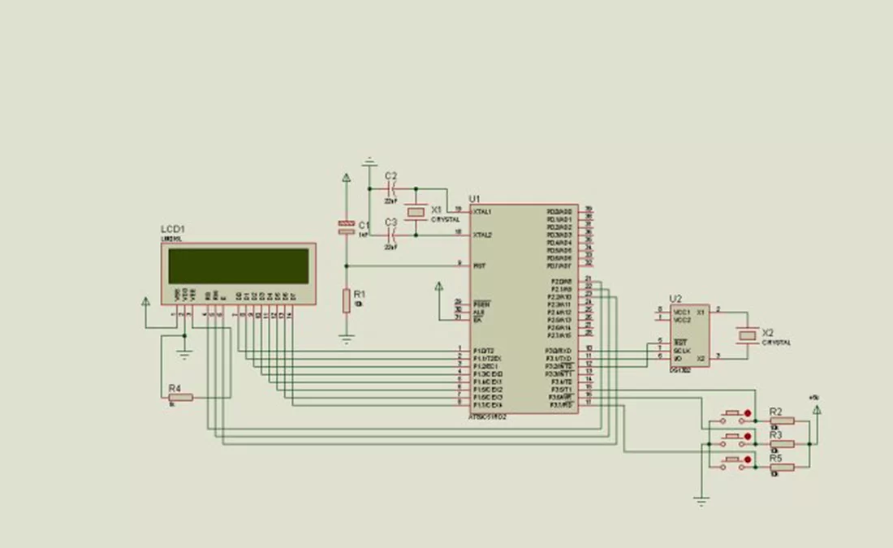
Task: Click the R5 reference label
Action: pos(775,459)
